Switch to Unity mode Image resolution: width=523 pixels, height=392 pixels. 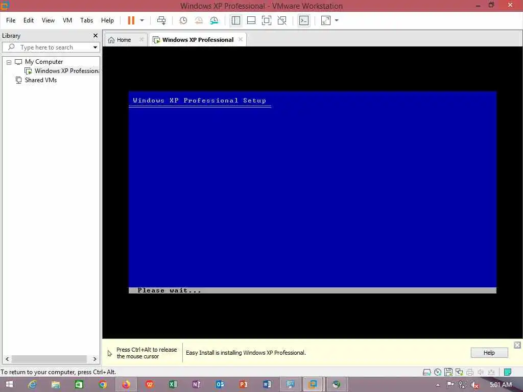coord(282,20)
